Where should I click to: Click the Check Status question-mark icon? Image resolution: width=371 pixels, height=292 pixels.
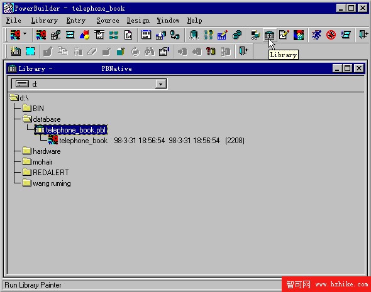point(211,51)
